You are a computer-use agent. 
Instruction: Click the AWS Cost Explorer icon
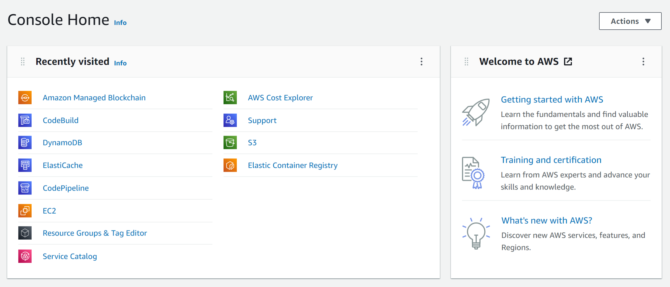(230, 98)
